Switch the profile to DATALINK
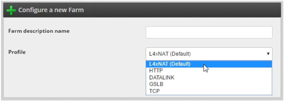This screenshot has width=284, height=101. [x=209, y=78]
